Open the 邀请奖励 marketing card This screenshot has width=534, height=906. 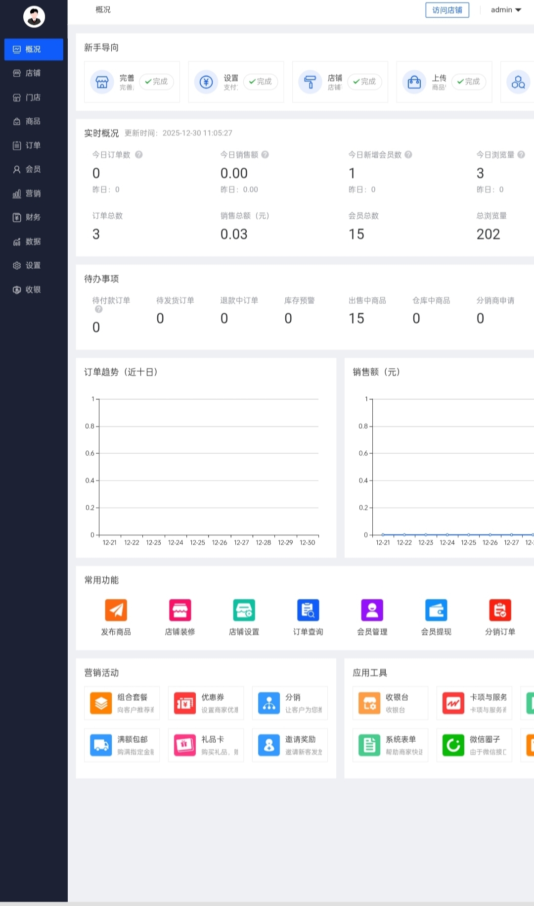point(290,745)
